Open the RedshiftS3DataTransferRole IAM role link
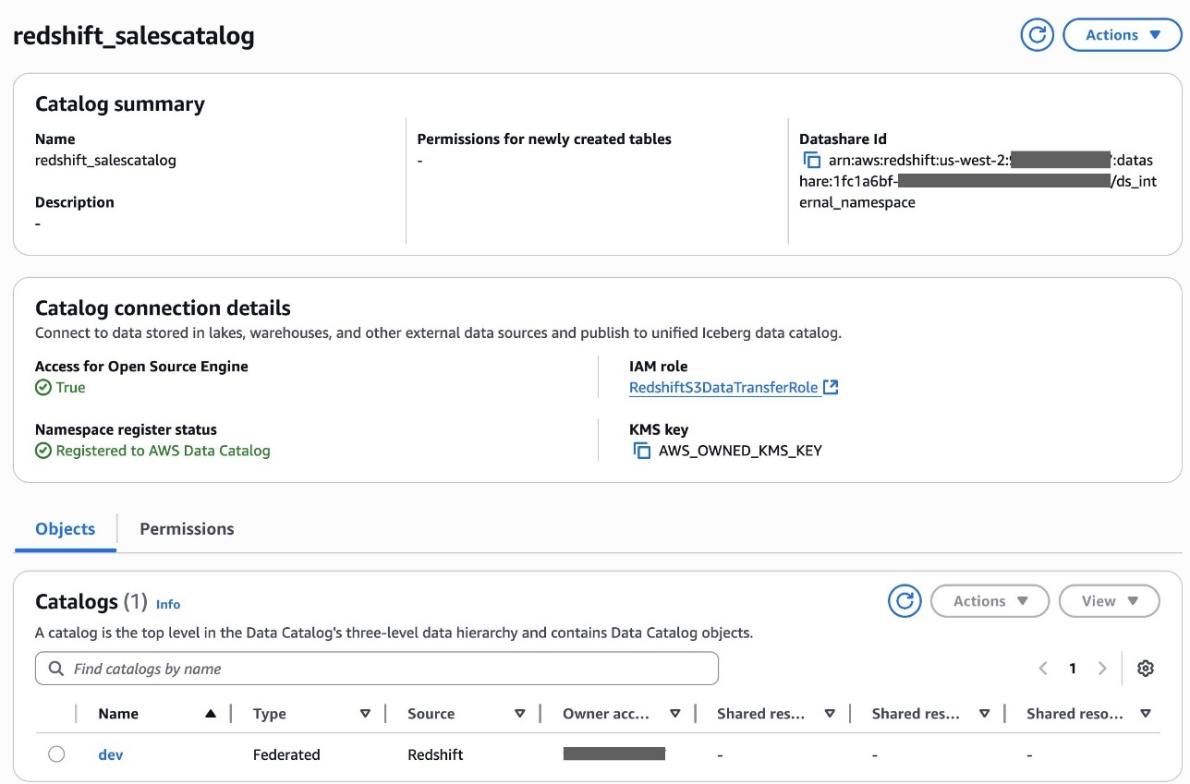Screen dimensions: 1190x784 click(723, 388)
